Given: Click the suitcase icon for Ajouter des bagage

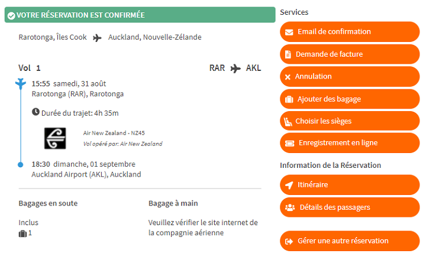Looking at the screenshot, I should point(289,99).
